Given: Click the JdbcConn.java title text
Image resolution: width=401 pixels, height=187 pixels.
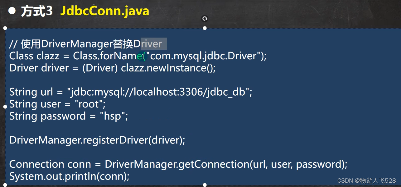Looking at the screenshot, I should click(105, 10).
